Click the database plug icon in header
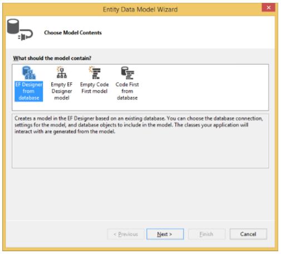This screenshot has height=254, width=281. click(x=20, y=30)
